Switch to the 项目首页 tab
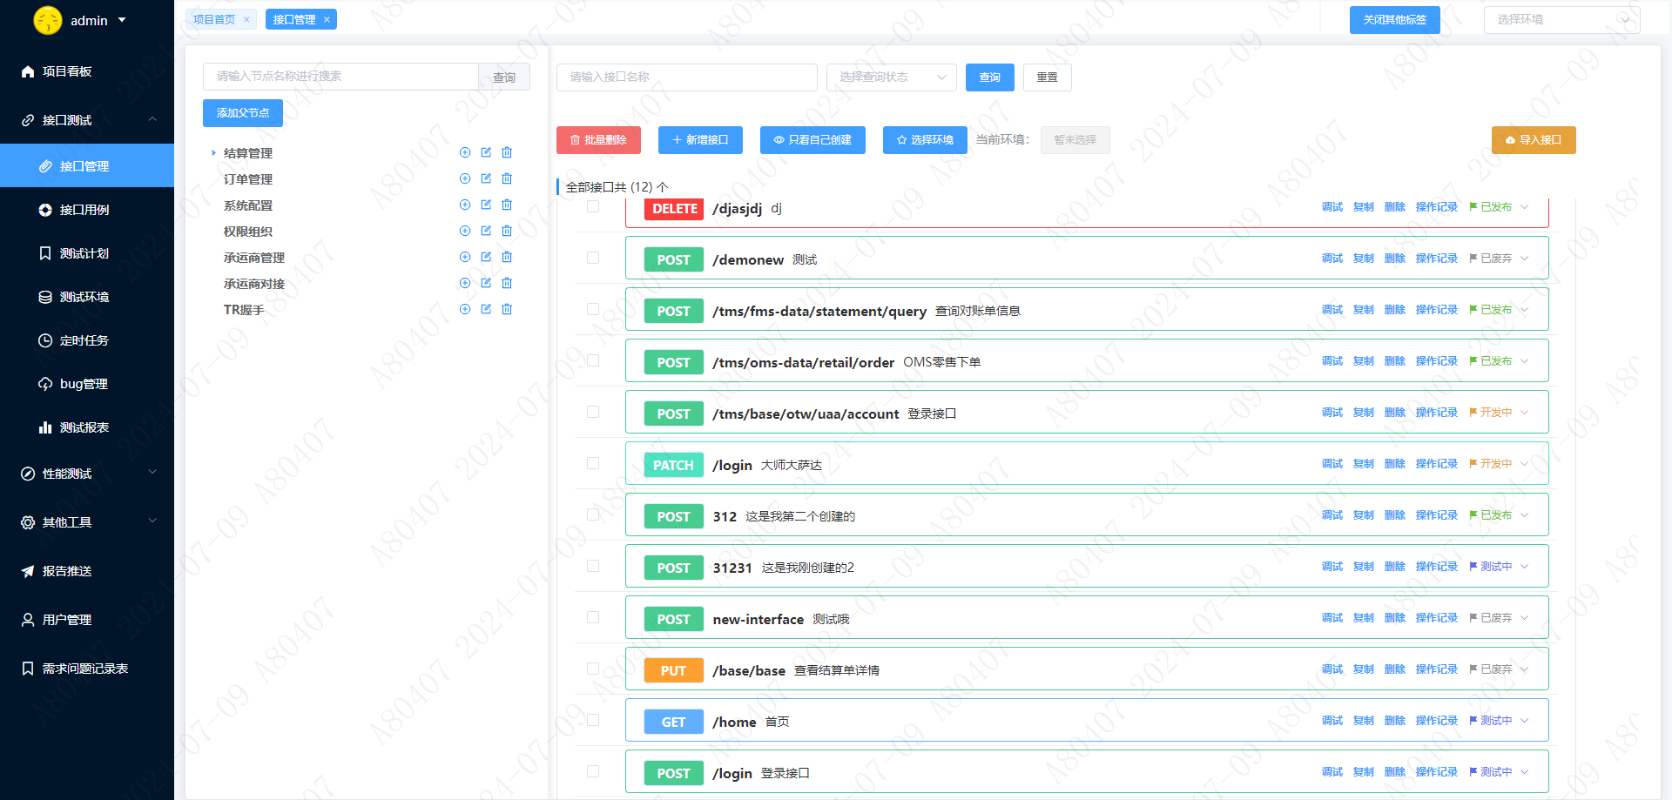This screenshot has width=1672, height=800. 214,20
